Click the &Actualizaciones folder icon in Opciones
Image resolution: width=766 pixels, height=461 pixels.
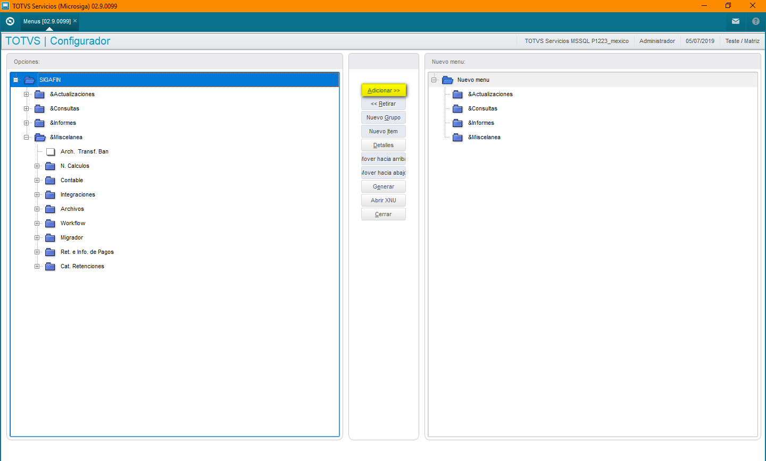[x=40, y=94]
